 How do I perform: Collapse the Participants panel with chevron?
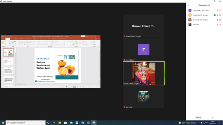(189, 6)
